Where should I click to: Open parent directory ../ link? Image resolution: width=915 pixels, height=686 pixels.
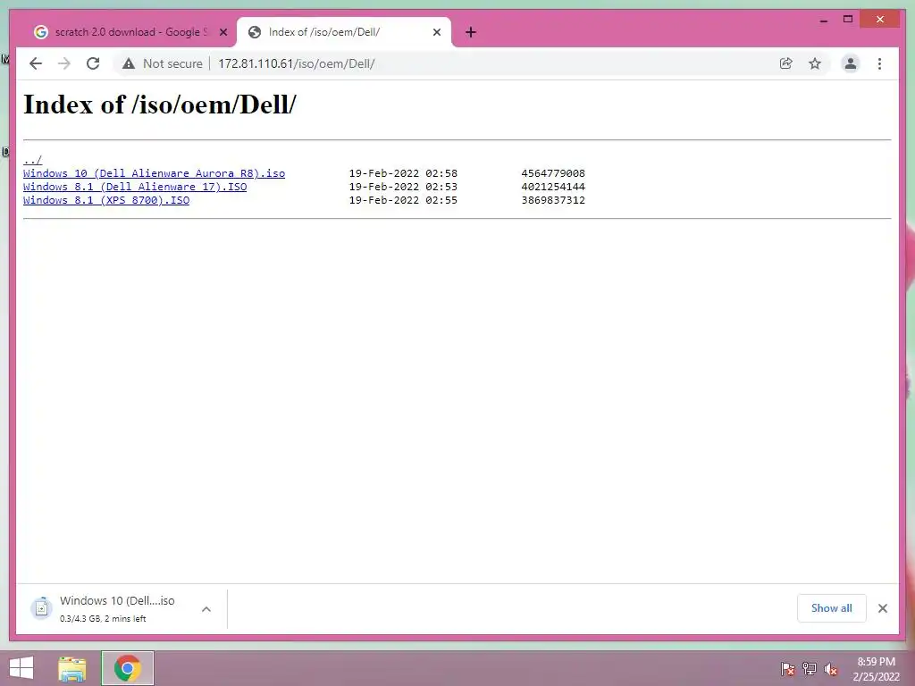point(33,160)
